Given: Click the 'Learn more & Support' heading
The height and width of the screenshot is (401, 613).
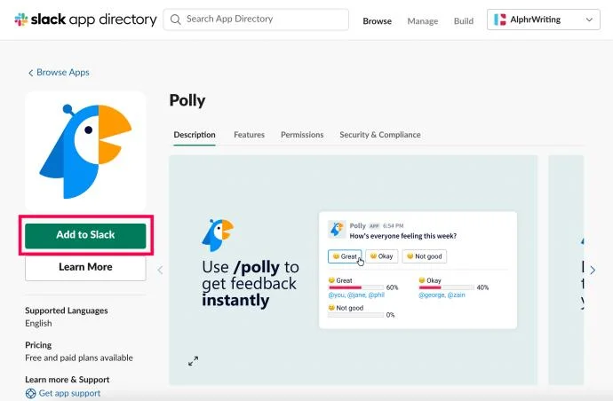Looking at the screenshot, I should [68, 380].
